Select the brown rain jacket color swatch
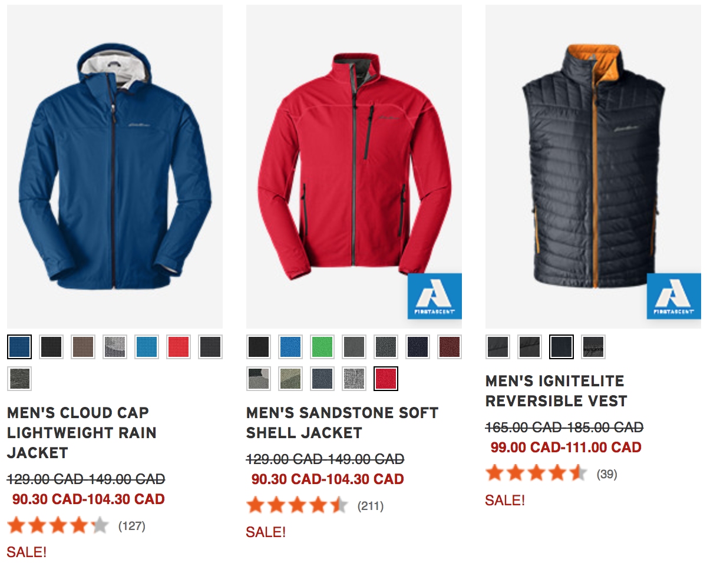This screenshot has width=707, height=563. click(83, 347)
